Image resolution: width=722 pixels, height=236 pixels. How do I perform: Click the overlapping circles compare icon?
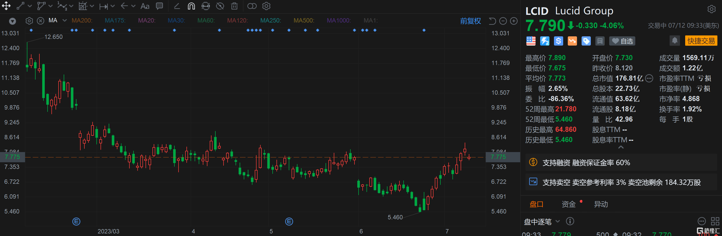coord(252,6)
